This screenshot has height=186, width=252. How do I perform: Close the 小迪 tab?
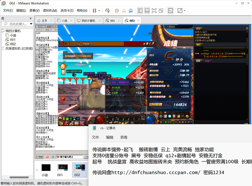point(71,21)
